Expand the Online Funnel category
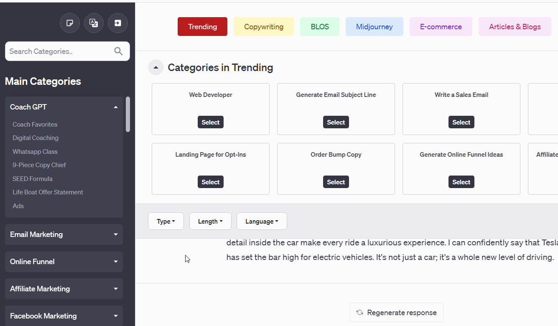The image size is (558, 326). pyautogui.click(x=115, y=262)
